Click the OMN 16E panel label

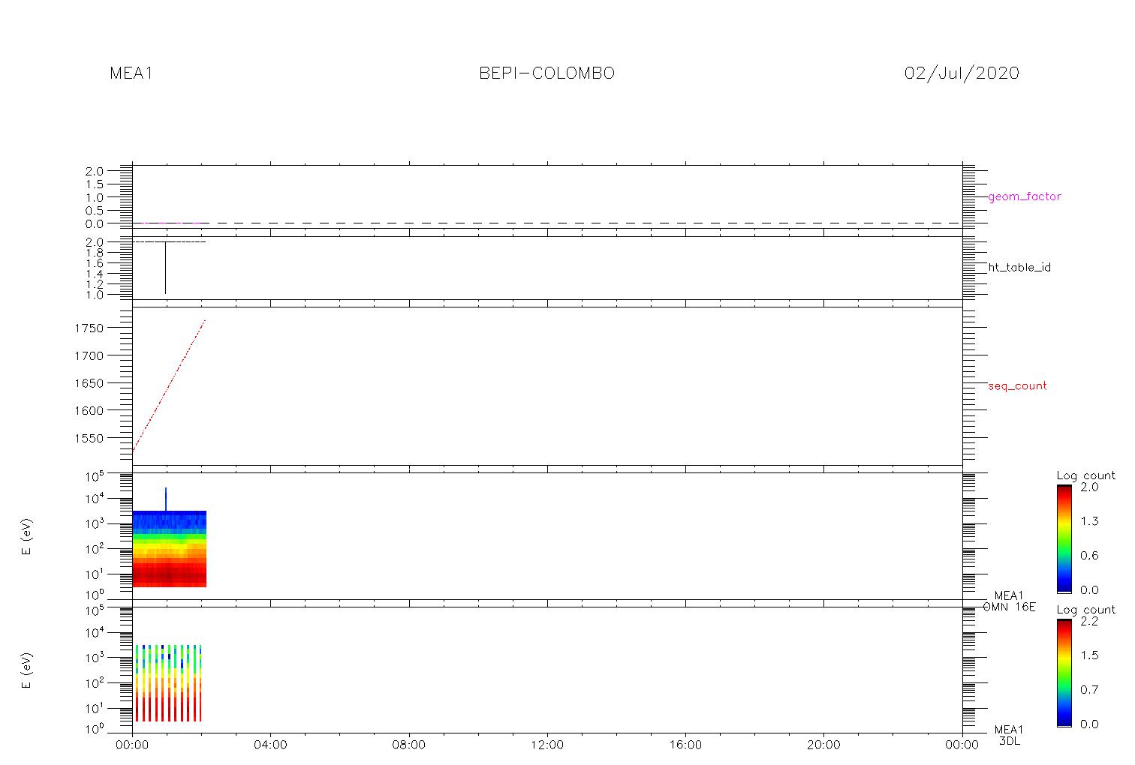coord(1009,607)
